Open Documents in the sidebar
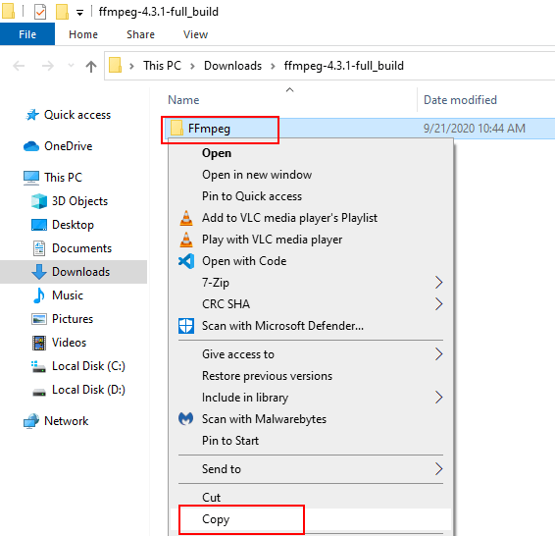 (x=81, y=248)
